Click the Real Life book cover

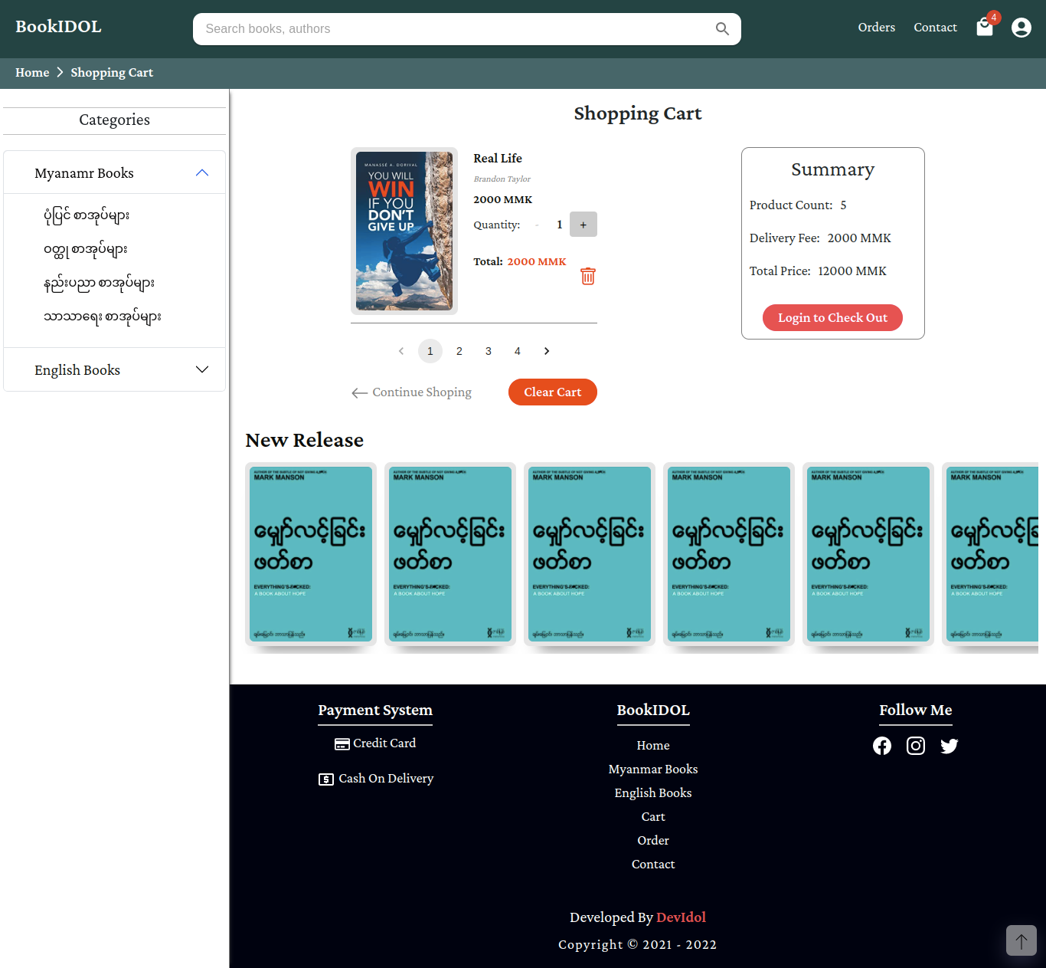click(404, 231)
